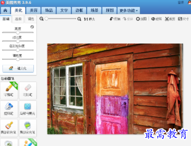The height and width of the screenshot is (146, 191).
Task: Crop the image with 裁剪
Action: click(x=170, y=19)
